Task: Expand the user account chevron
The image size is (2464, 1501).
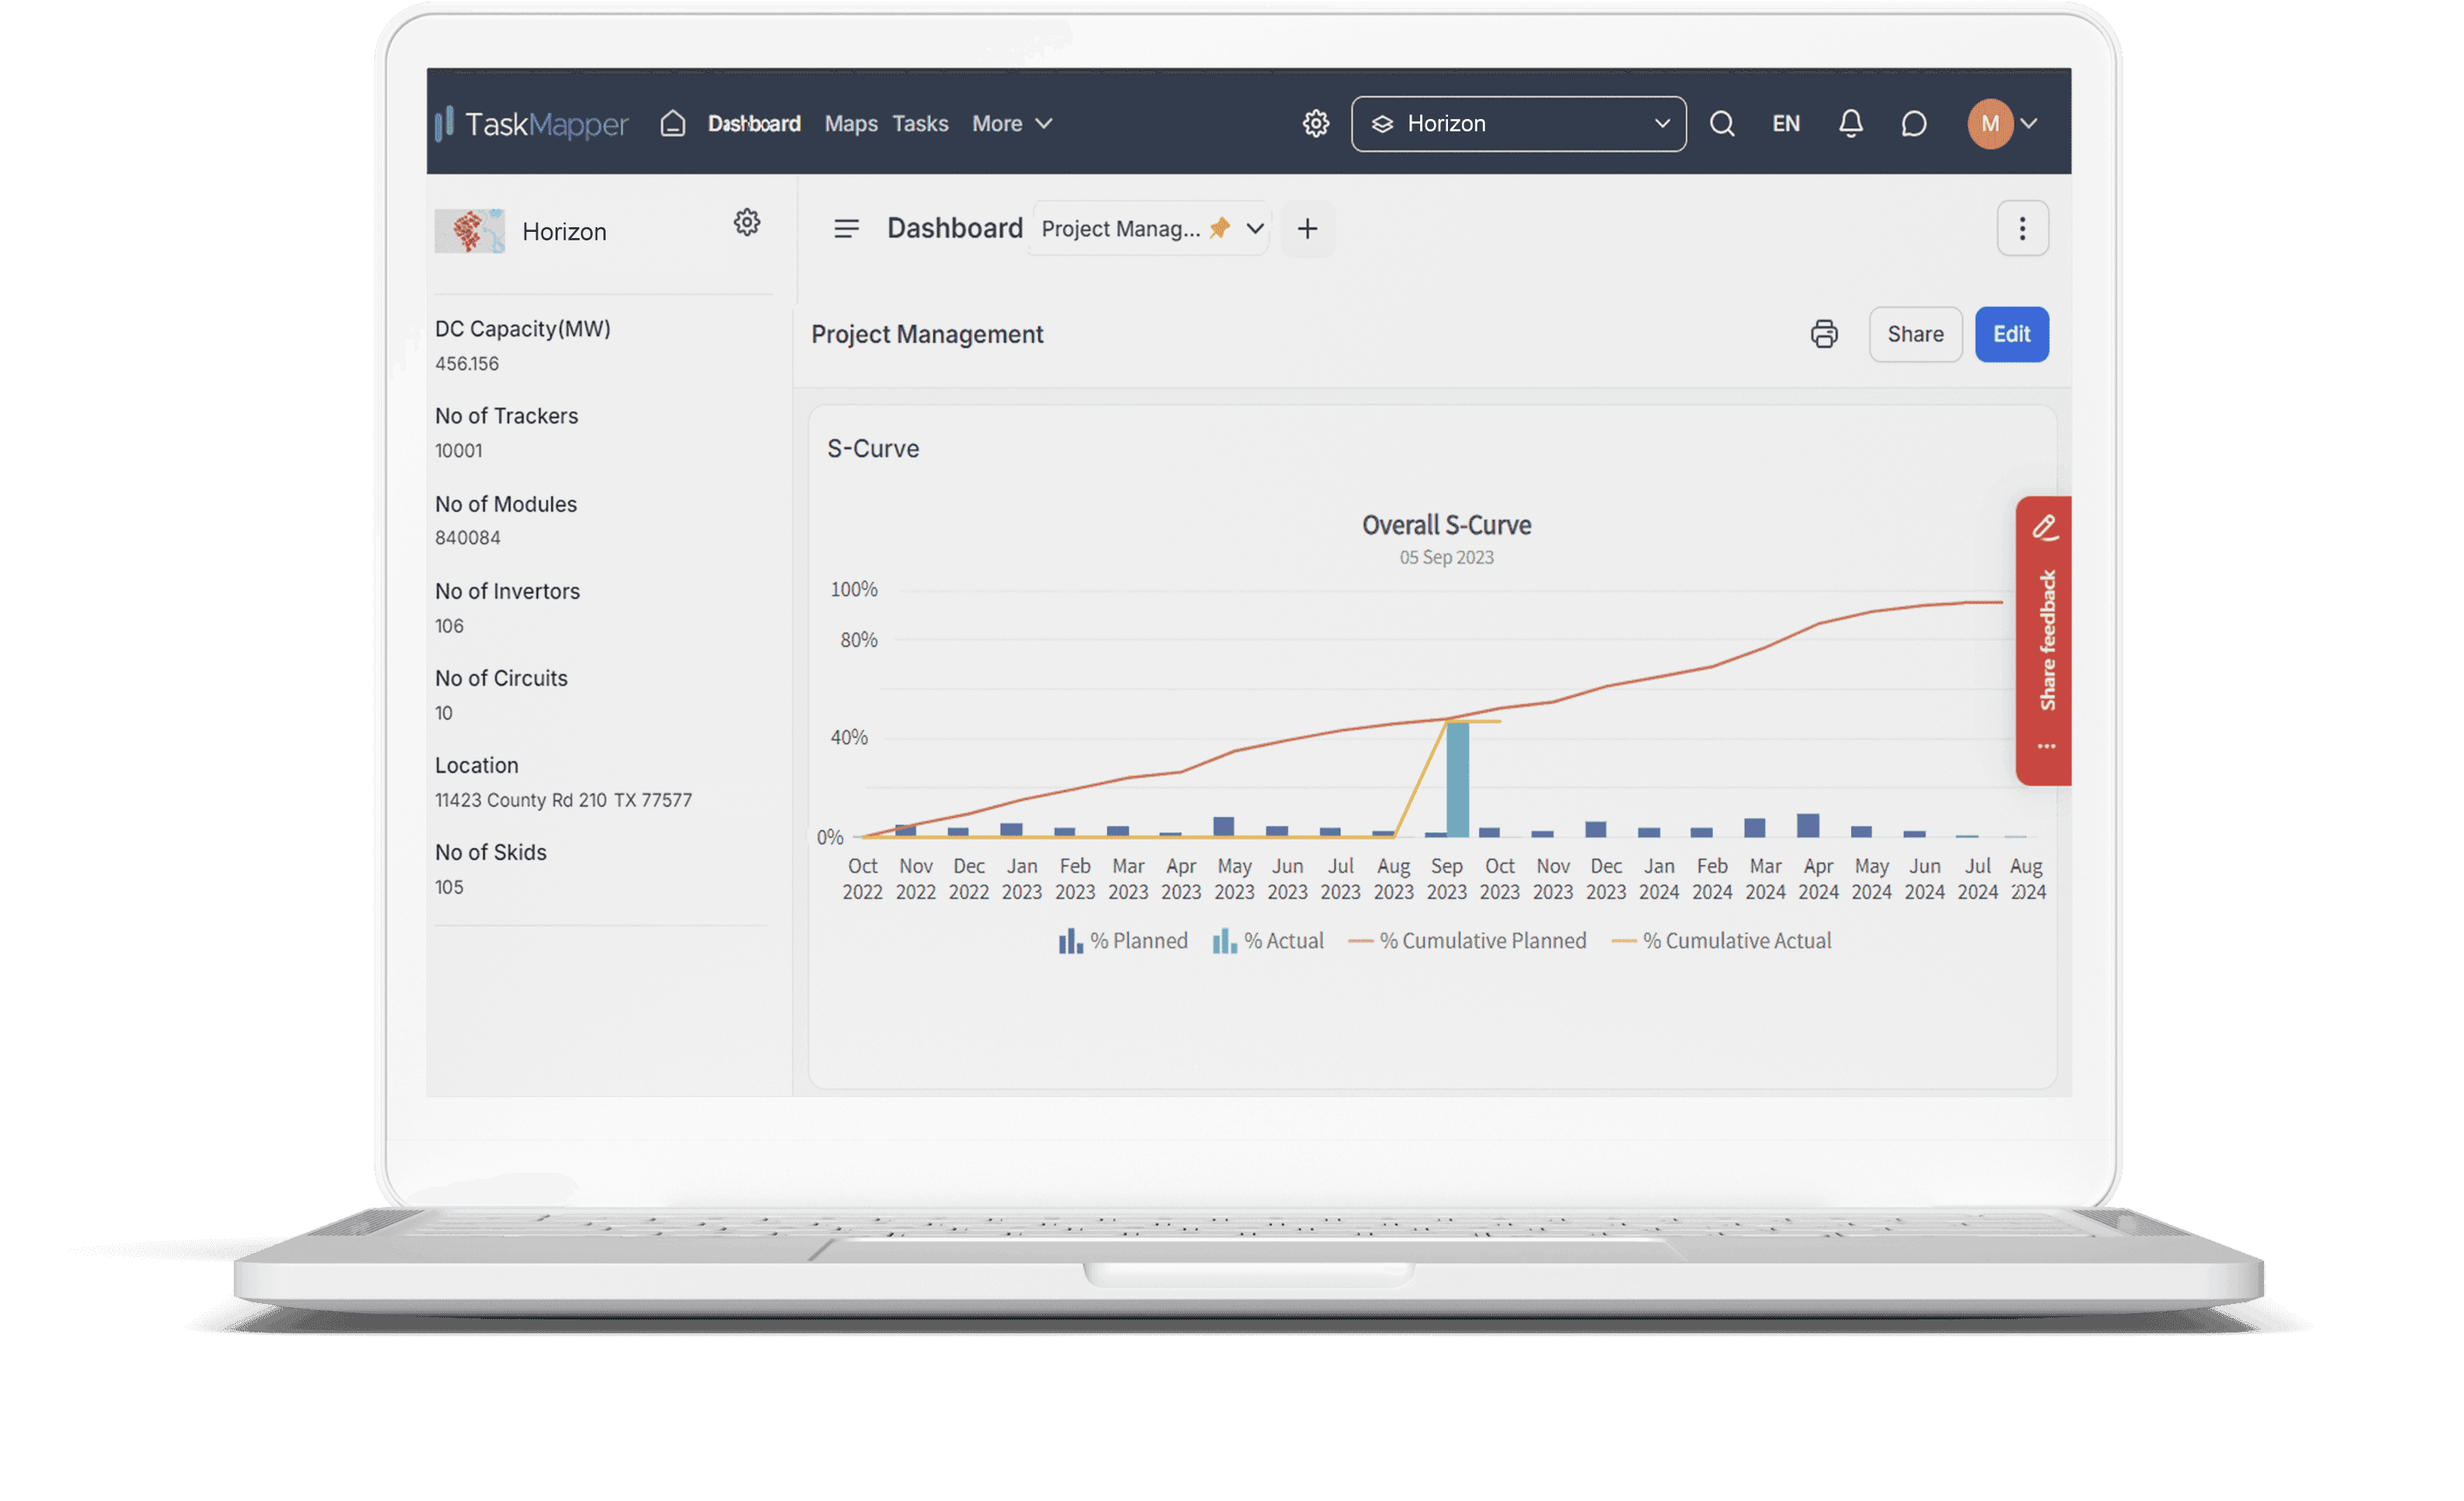Action: pyautogui.click(x=2029, y=123)
